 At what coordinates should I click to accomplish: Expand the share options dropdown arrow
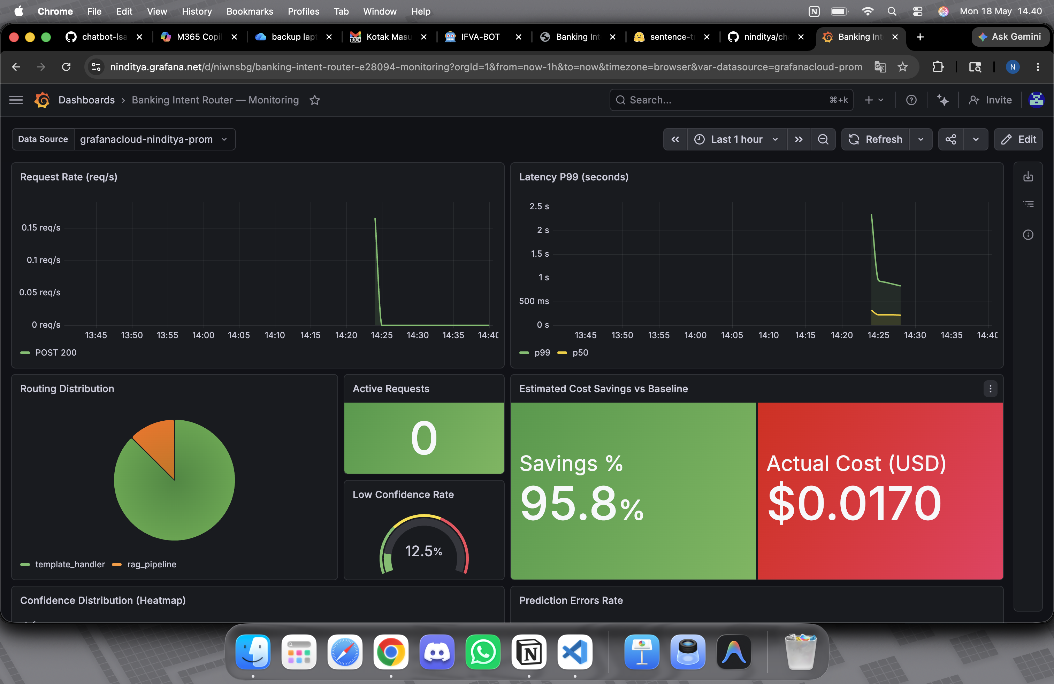click(976, 139)
